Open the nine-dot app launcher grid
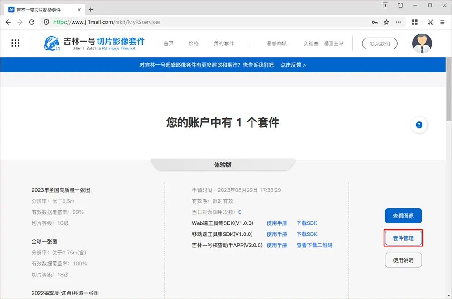Screen dimensions: 452x299 (x=15, y=43)
